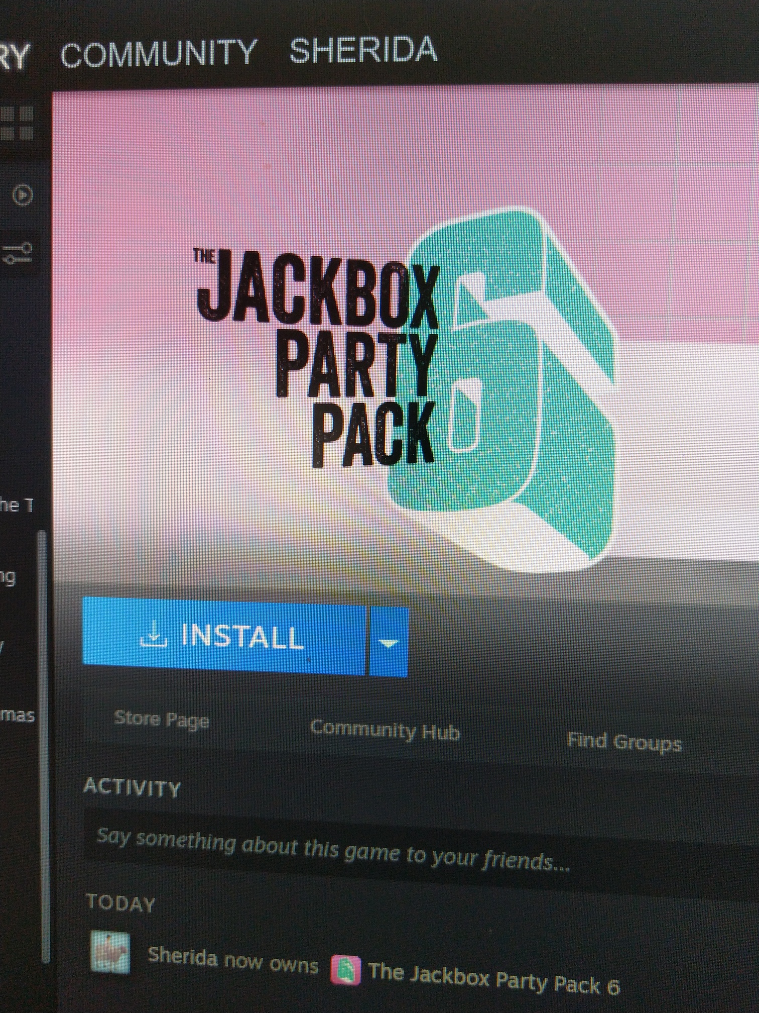Open the advanced filter sliders icon

pyautogui.click(x=18, y=253)
